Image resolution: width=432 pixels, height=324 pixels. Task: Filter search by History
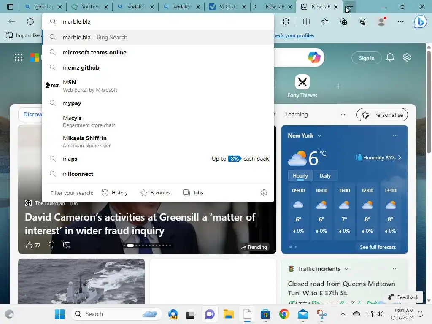[x=115, y=192]
